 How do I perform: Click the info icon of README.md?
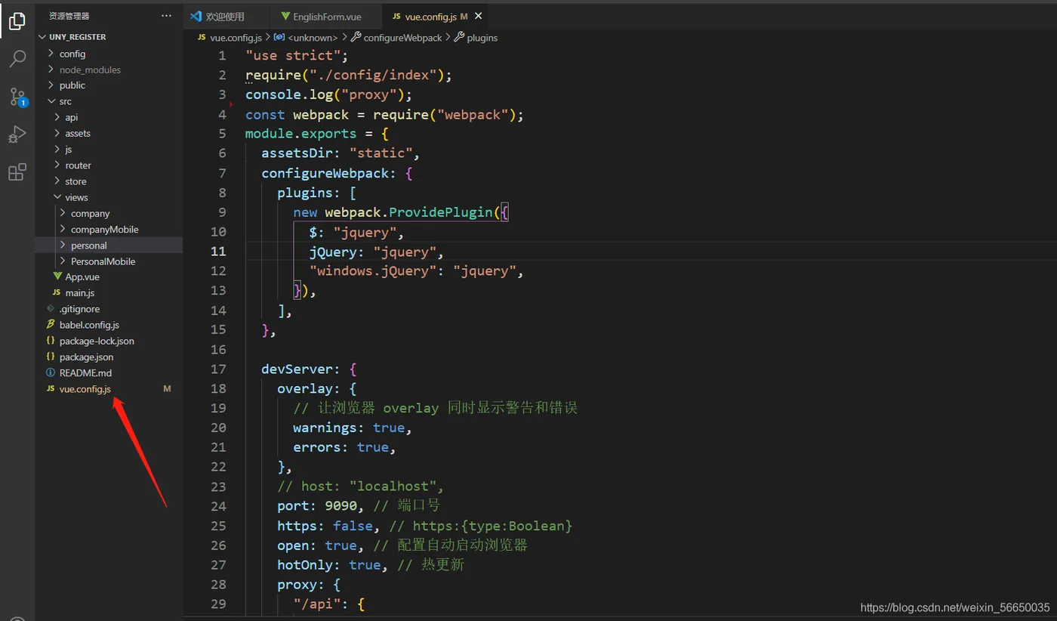click(x=51, y=372)
